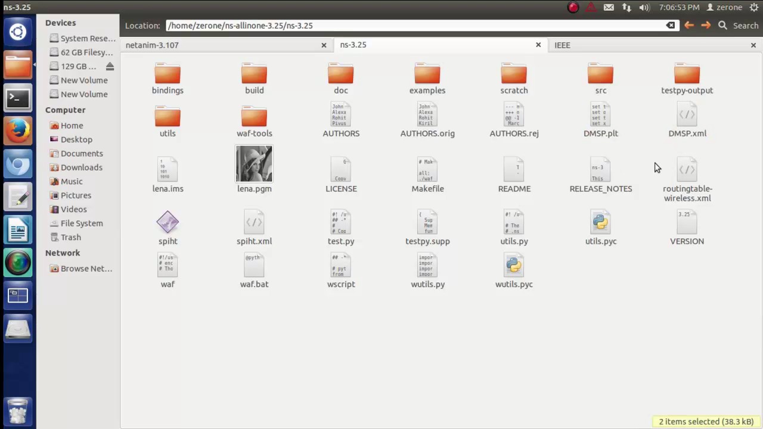Select the AUTHORS file icon
Screen dimensions: 763x429
(341, 114)
